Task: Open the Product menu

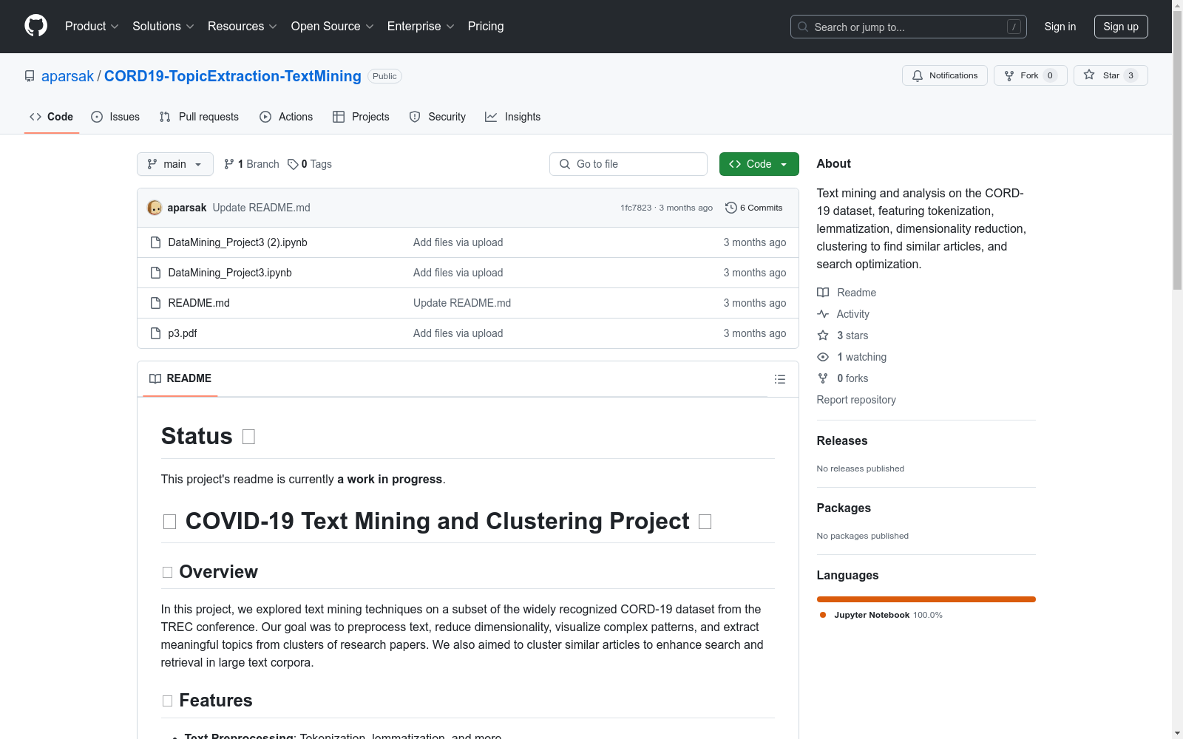Action: [x=92, y=26]
